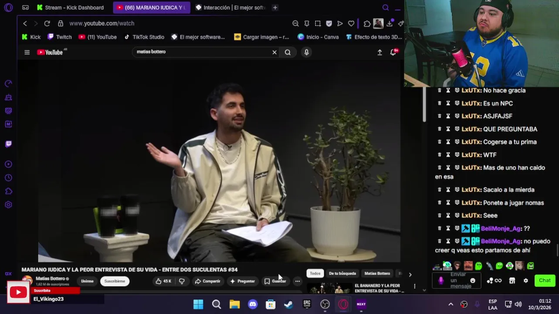Click the Unirme button
Image resolution: width=559 pixels, height=314 pixels.
(87, 281)
